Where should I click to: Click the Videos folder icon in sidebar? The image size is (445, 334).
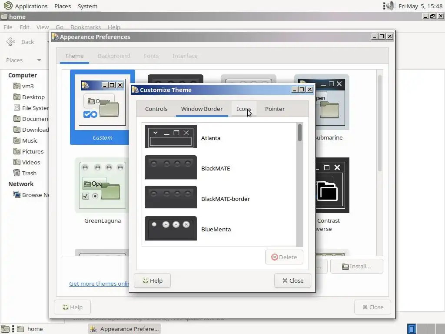(x=17, y=162)
